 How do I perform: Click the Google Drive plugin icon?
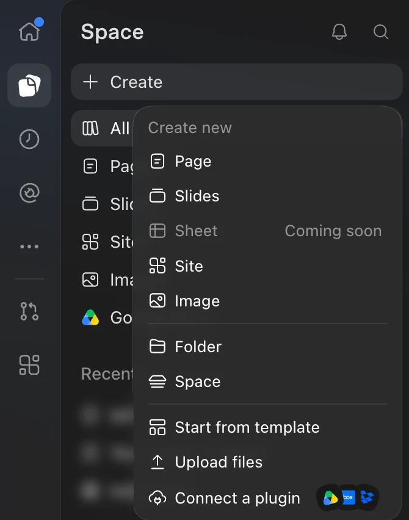[330, 498]
